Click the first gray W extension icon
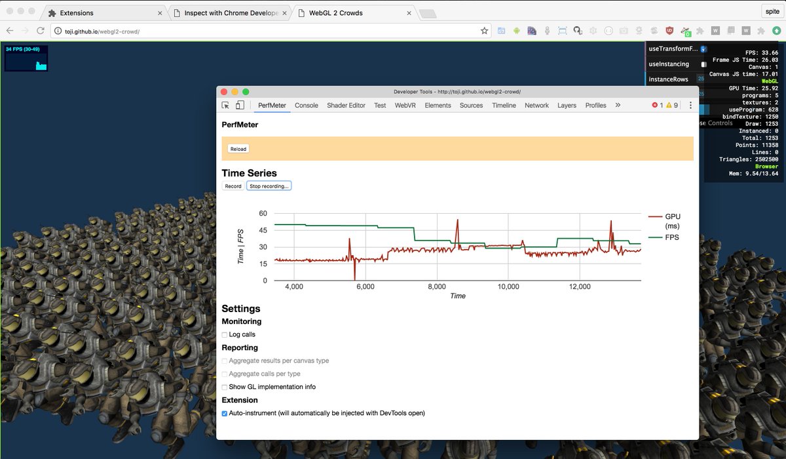This screenshot has width=786, height=459. 715,31
